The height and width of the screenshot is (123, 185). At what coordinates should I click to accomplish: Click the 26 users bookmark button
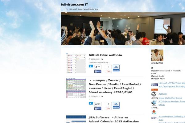tap(116, 105)
